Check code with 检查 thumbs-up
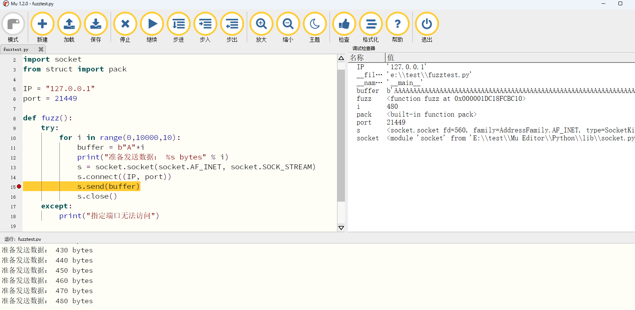635x310 pixels. 344,27
